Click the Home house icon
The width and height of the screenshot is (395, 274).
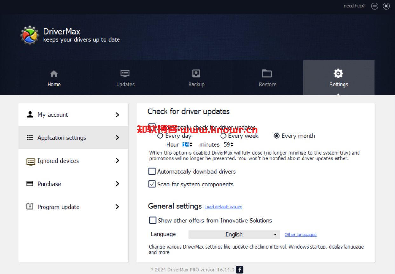point(54,74)
